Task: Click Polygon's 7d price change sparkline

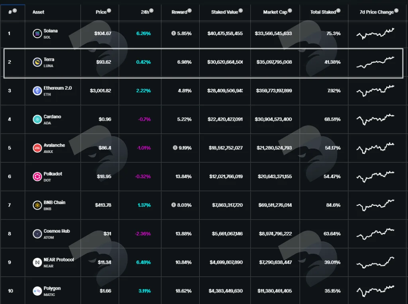Action: pos(375,291)
